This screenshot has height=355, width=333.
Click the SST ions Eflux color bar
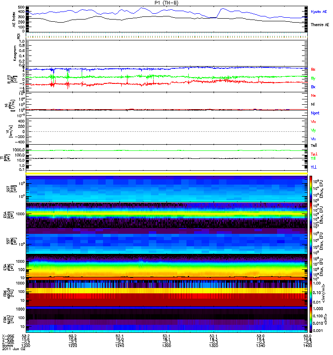[311, 189]
